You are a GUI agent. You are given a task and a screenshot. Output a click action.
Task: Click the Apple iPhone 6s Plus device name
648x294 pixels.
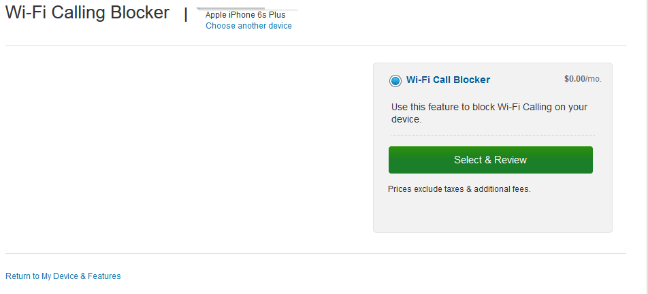245,15
